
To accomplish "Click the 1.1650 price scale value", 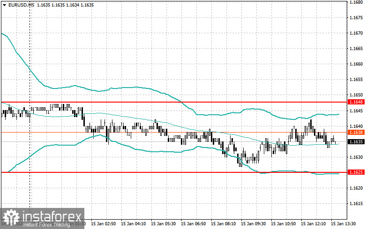I will [x=356, y=95].
